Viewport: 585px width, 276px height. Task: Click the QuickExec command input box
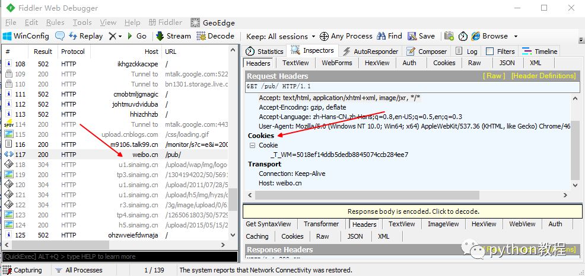pos(120,256)
